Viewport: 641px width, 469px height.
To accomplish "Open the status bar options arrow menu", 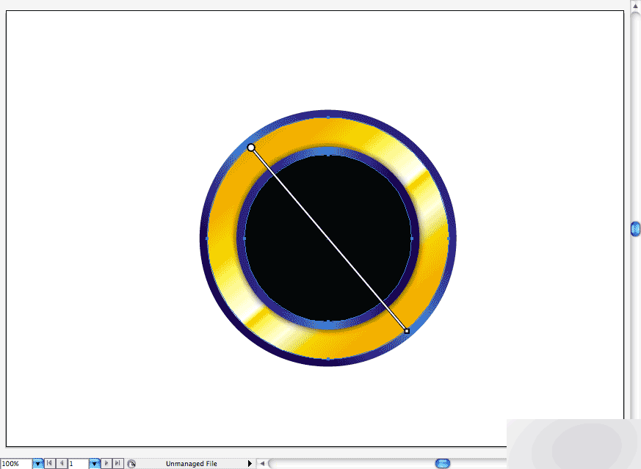I will tap(250, 464).
